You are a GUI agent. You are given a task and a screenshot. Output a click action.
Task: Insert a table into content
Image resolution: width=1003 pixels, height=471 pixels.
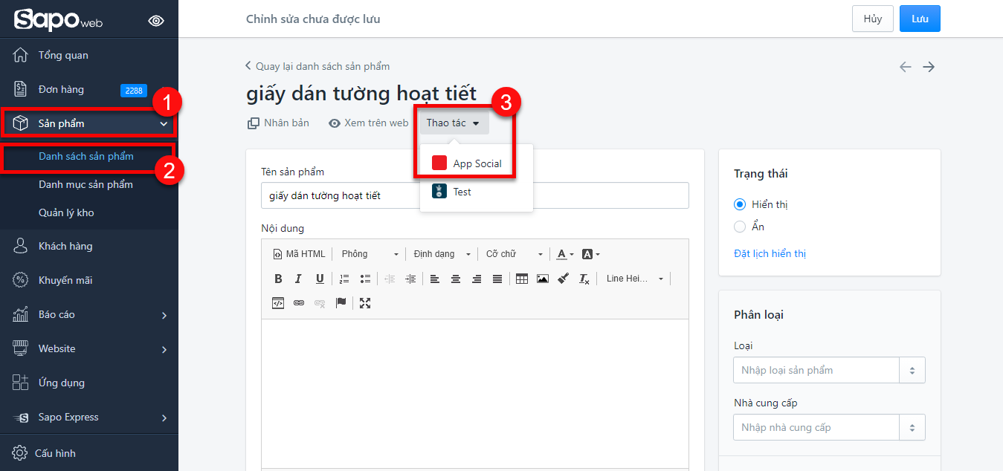pyautogui.click(x=522, y=279)
